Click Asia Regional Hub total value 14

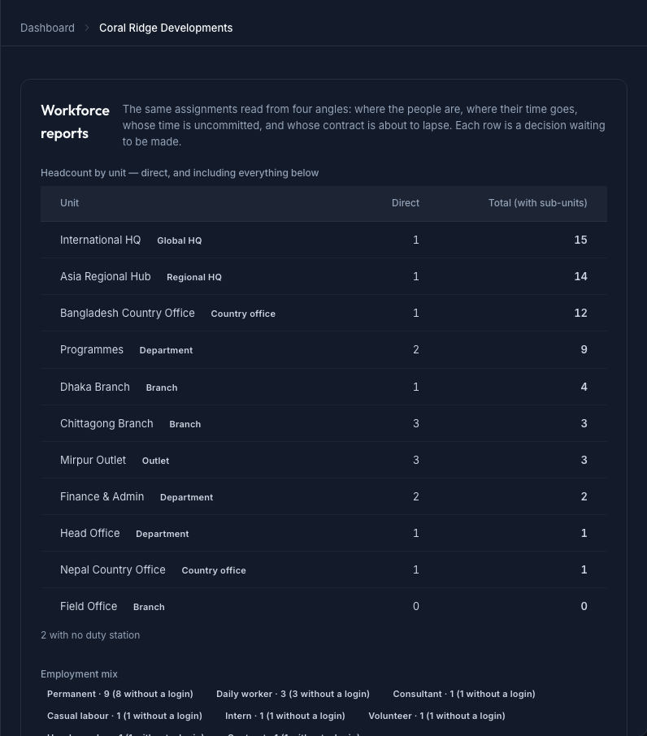pos(581,277)
